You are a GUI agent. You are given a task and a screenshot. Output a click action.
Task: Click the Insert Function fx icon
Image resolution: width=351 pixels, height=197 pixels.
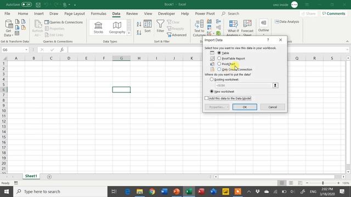click(62, 50)
